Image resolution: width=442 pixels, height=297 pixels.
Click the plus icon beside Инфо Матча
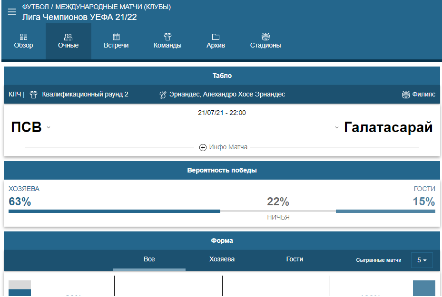coord(203,147)
